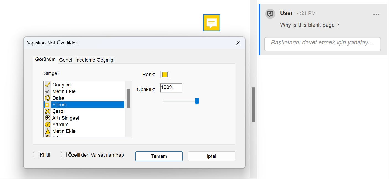Click the Opaklık percentage input field
This screenshot has width=389, height=179.
coord(171,88)
